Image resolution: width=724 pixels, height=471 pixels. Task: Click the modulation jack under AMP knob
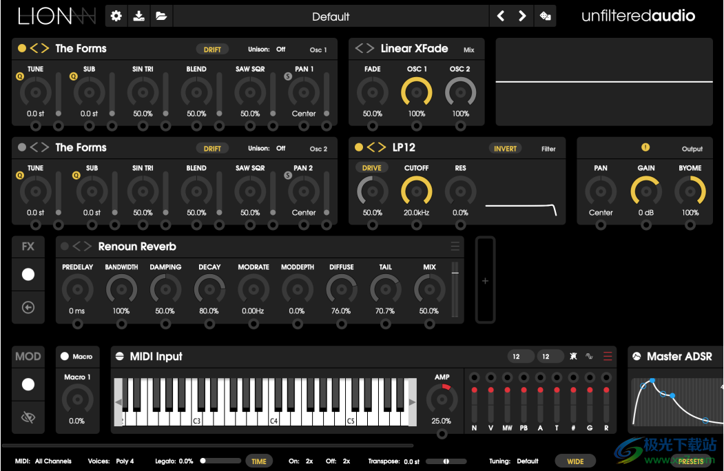click(442, 434)
